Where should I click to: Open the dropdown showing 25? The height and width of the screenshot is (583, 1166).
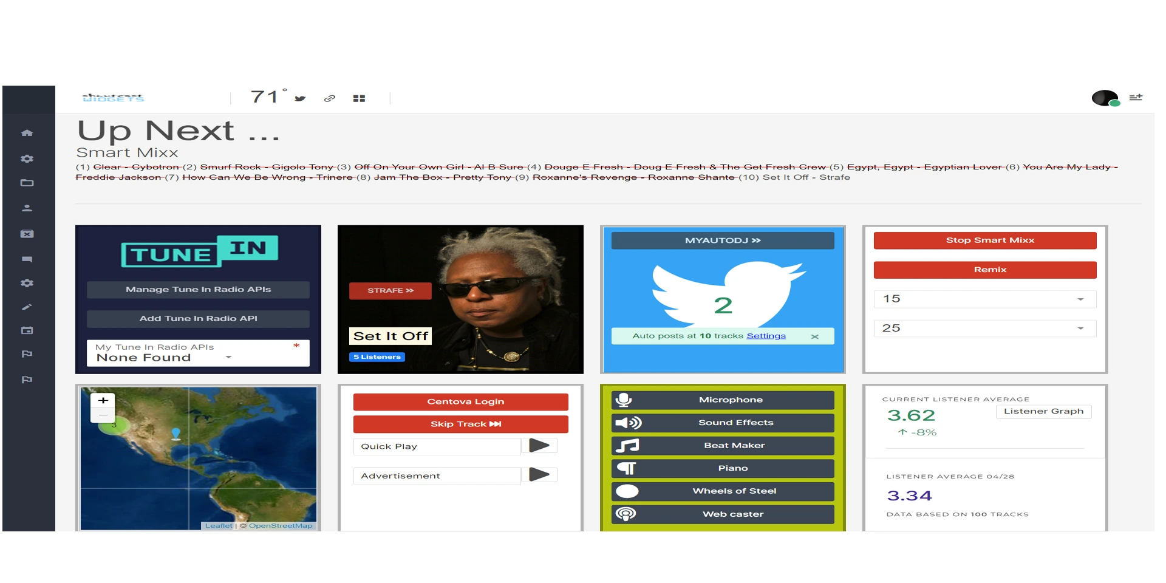point(985,328)
